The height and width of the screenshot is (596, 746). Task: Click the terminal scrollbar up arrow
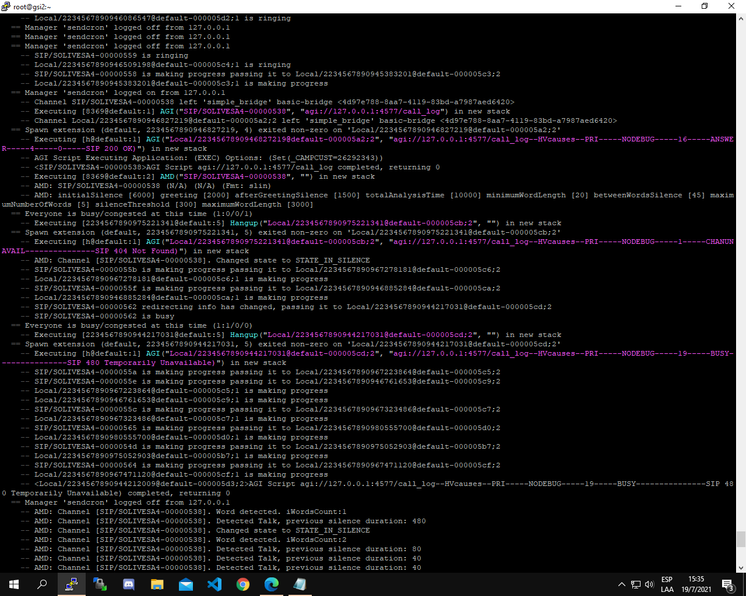741,19
